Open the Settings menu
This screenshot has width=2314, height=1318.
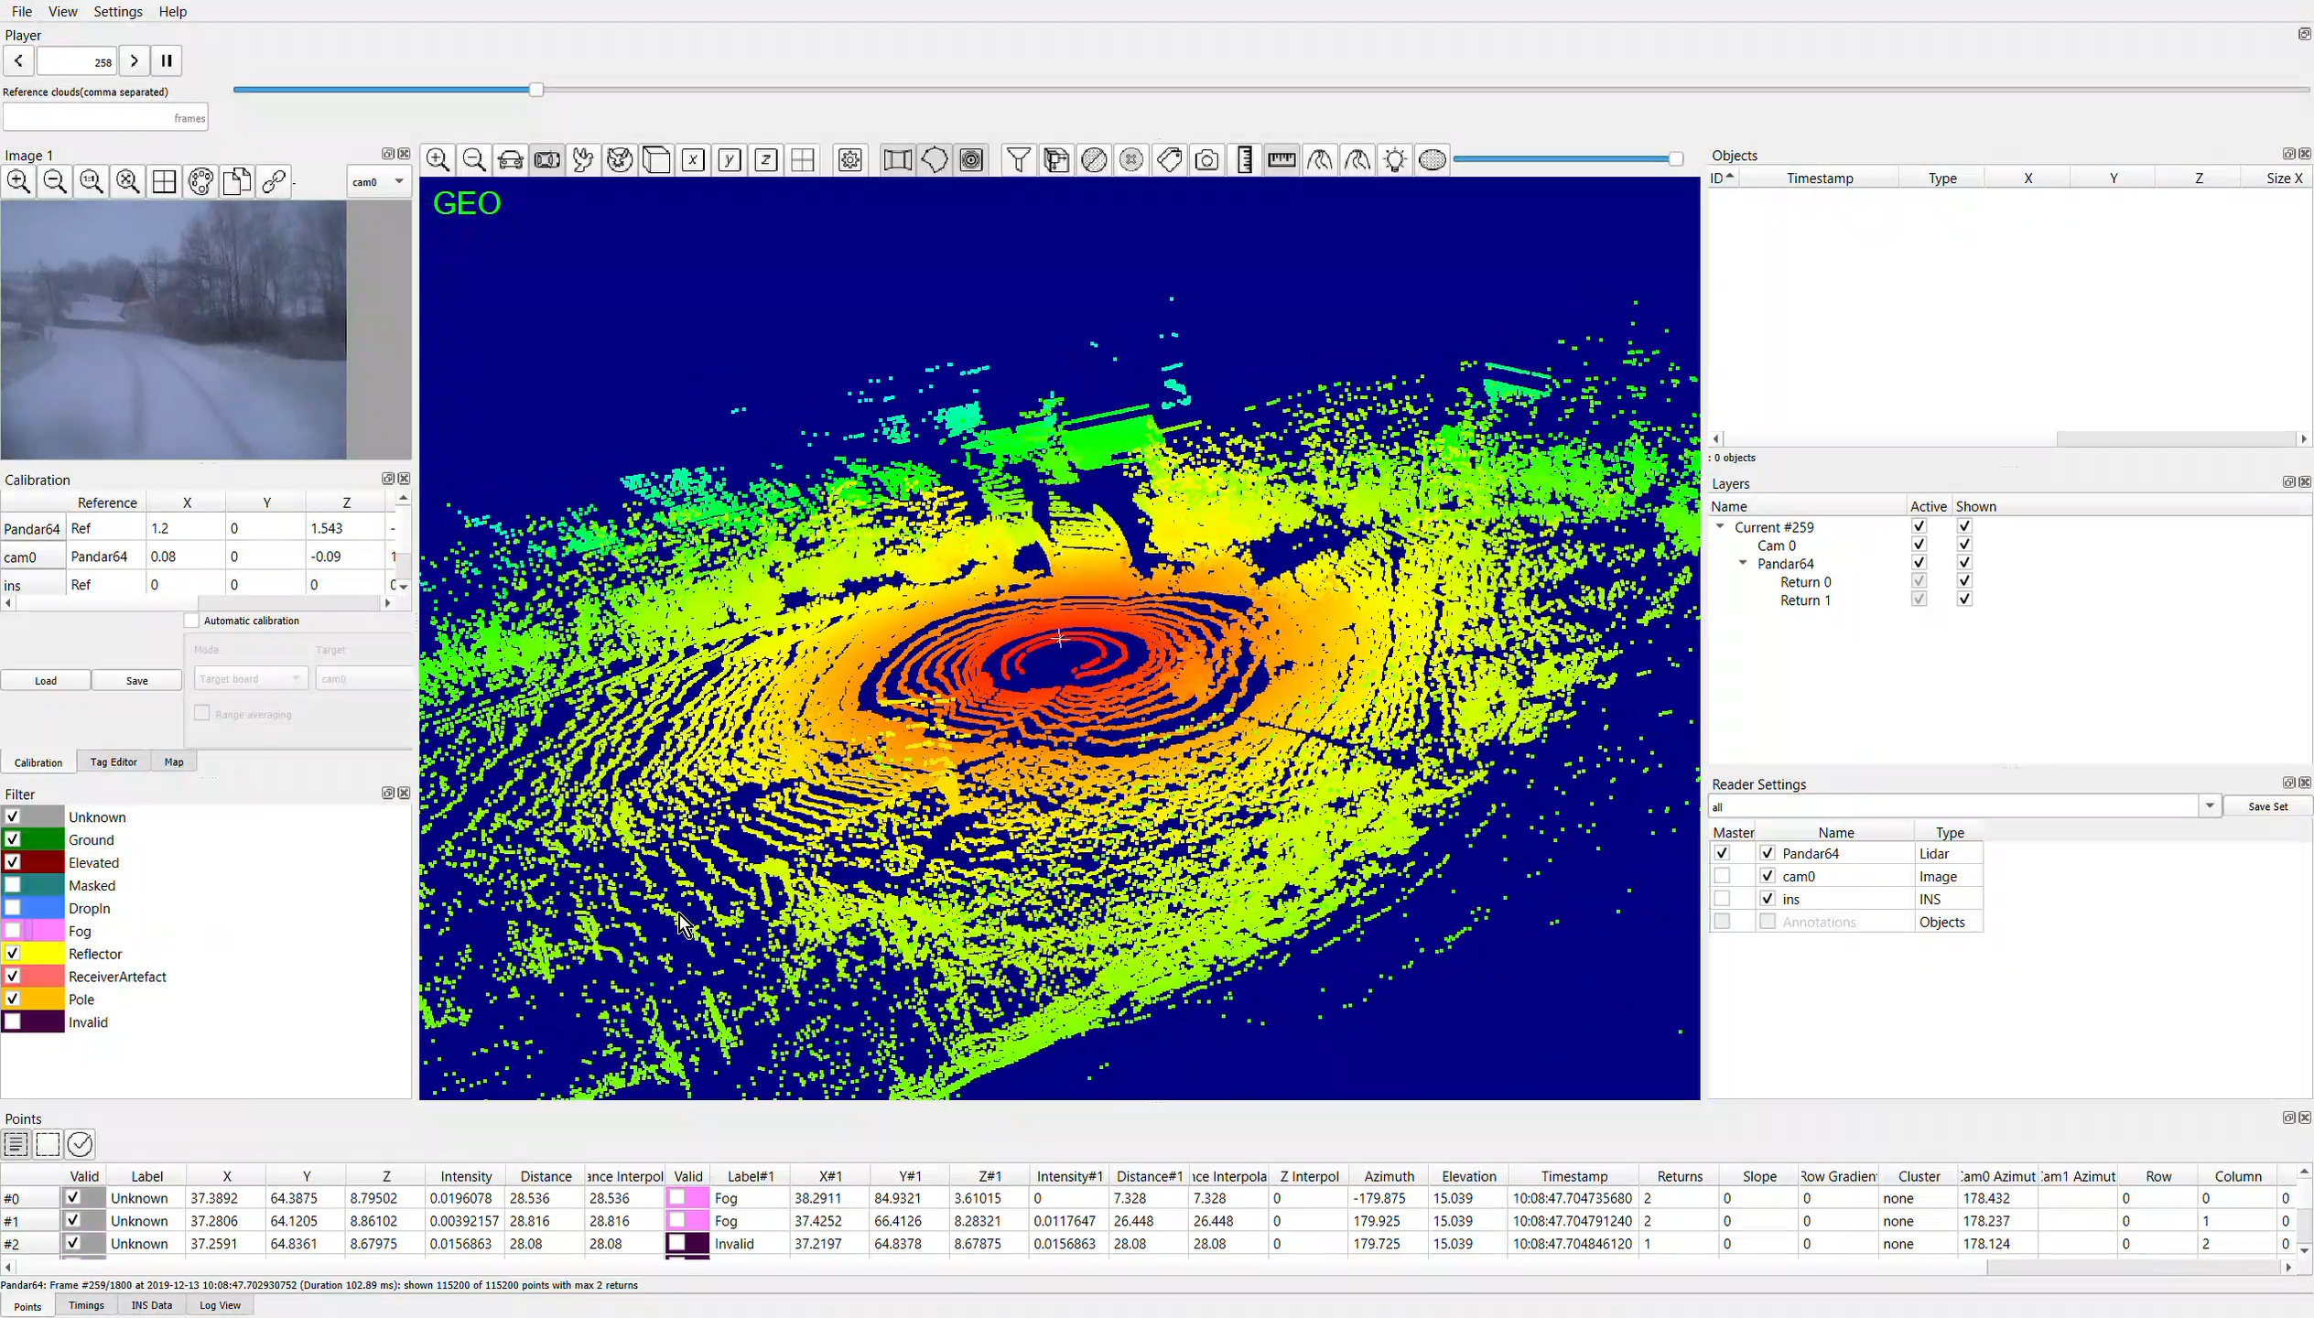tap(118, 12)
